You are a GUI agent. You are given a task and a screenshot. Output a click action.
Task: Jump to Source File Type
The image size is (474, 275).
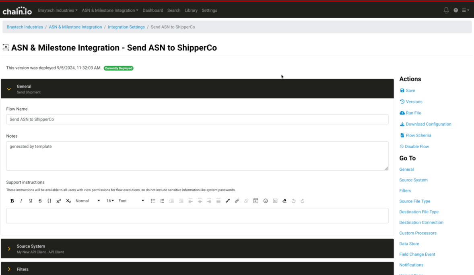pyautogui.click(x=414, y=201)
